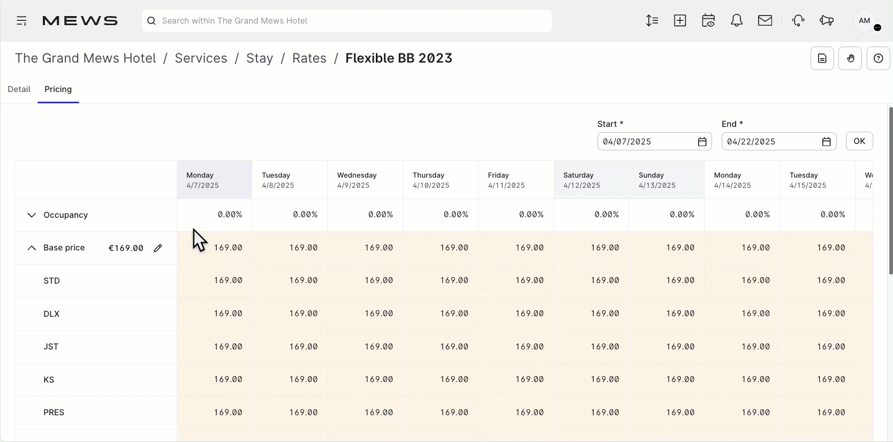The height and width of the screenshot is (442, 893).
Task: Select the Wednesday 4/9/2025 column header
Action: coord(365,180)
